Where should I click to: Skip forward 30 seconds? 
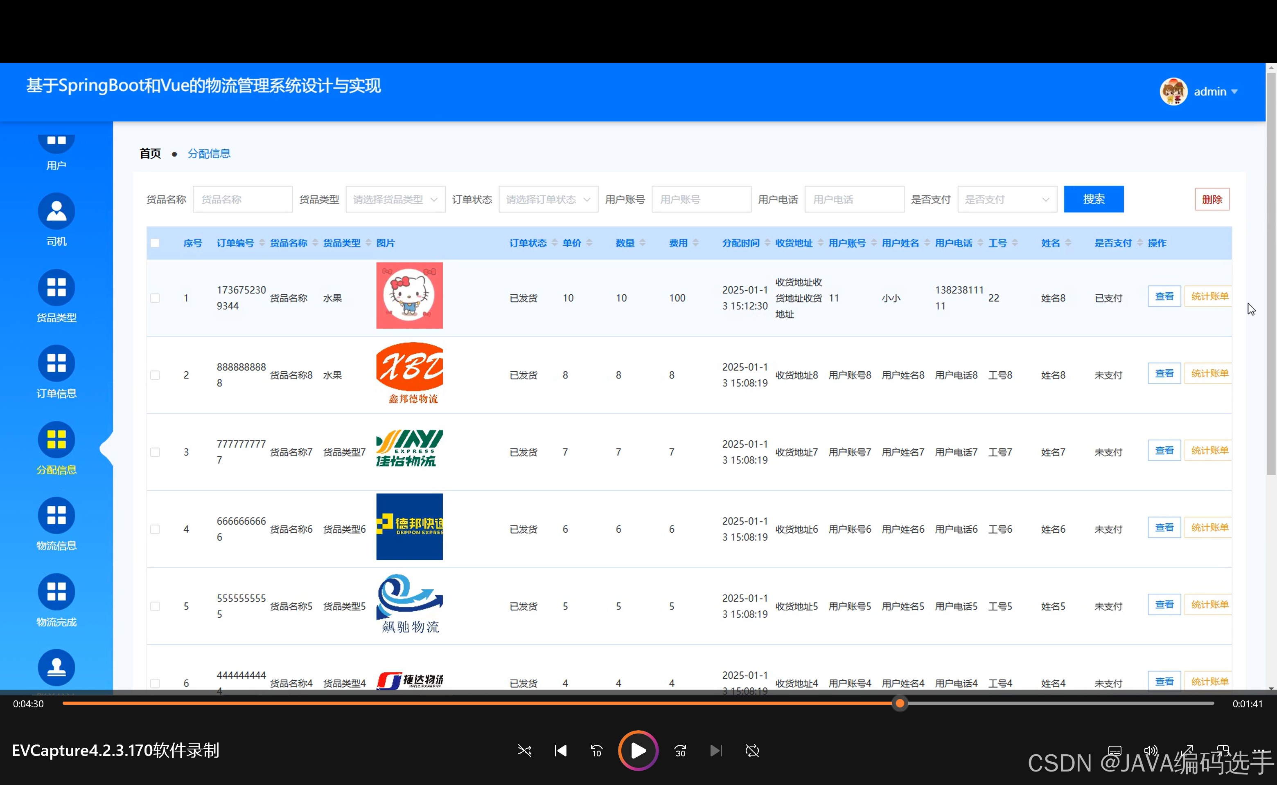click(x=680, y=751)
